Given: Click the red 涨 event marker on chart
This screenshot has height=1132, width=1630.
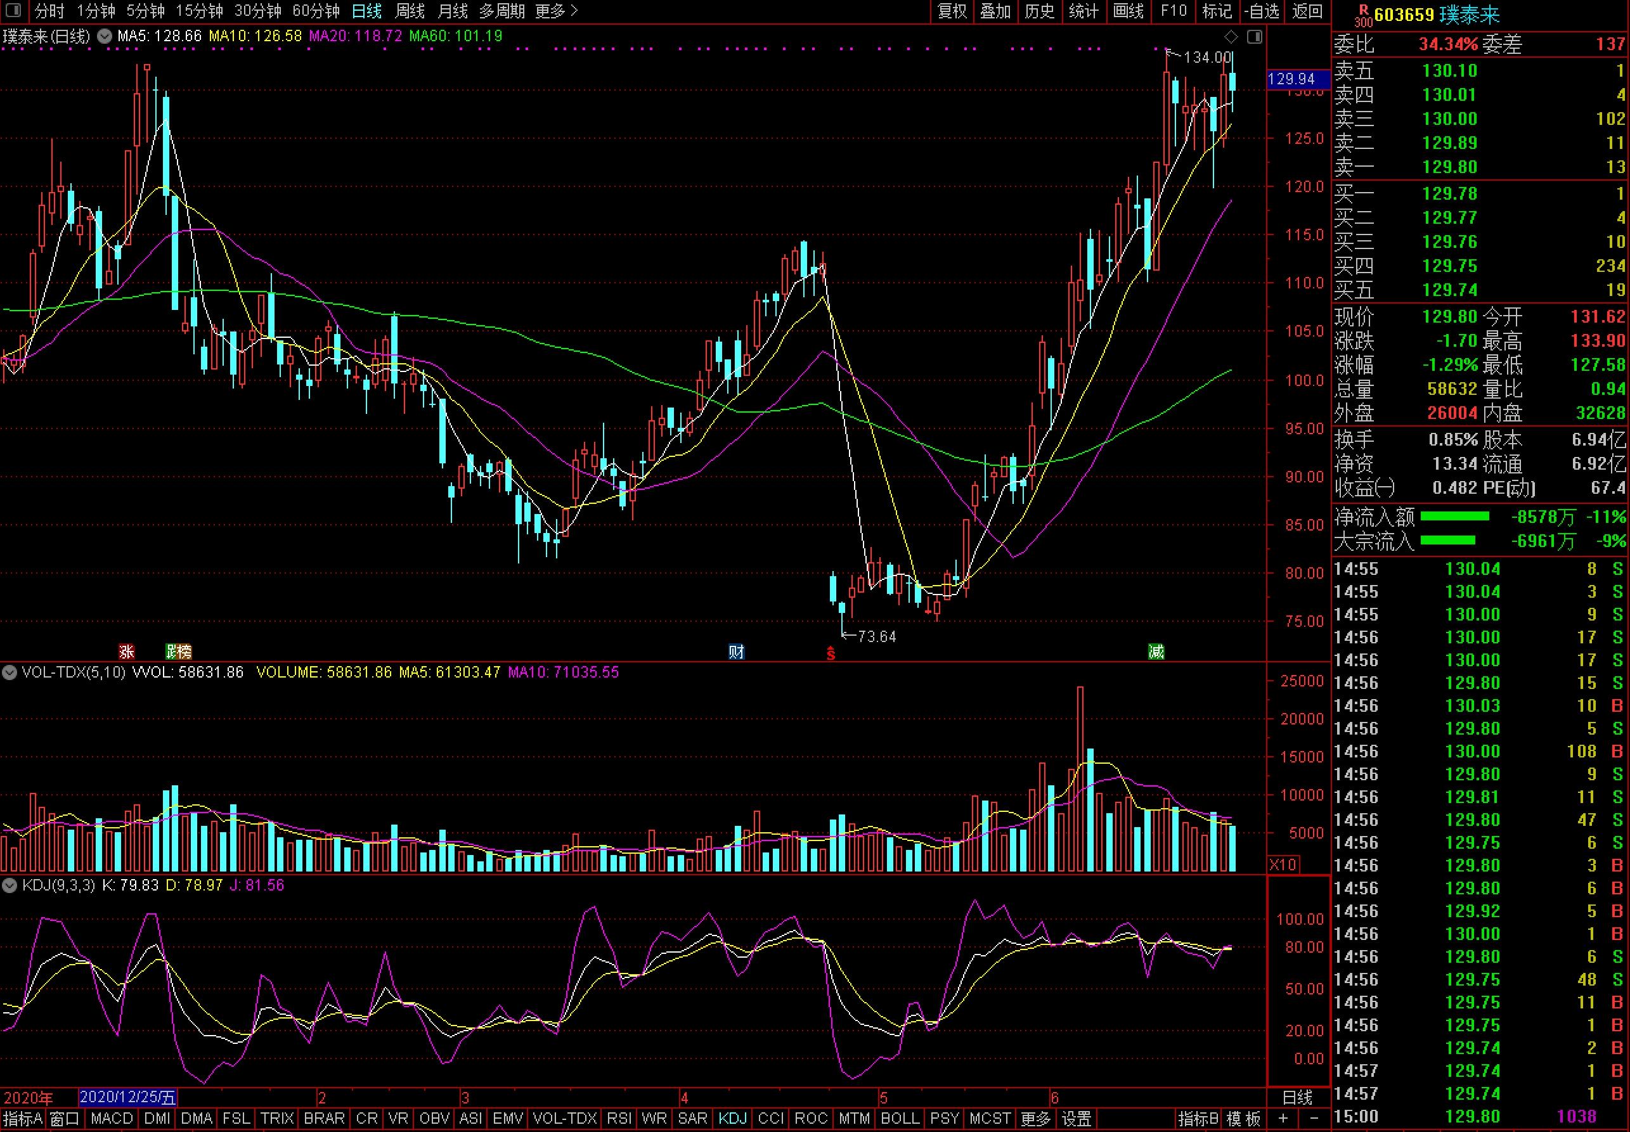Looking at the screenshot, I should click(x=126, y=651).
